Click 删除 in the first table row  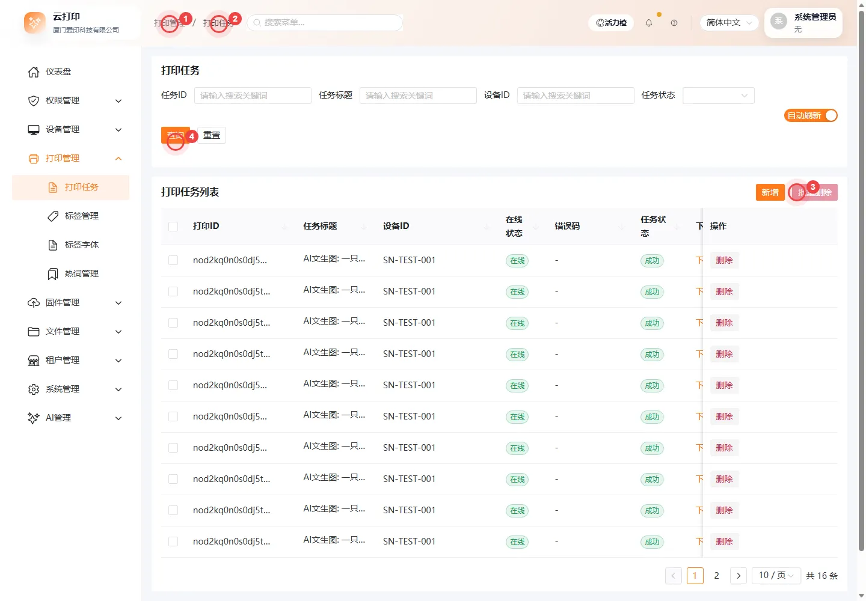pos(724,260)
